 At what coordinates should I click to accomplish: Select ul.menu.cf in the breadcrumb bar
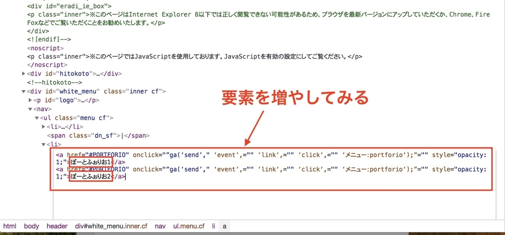tap(189, 226)
